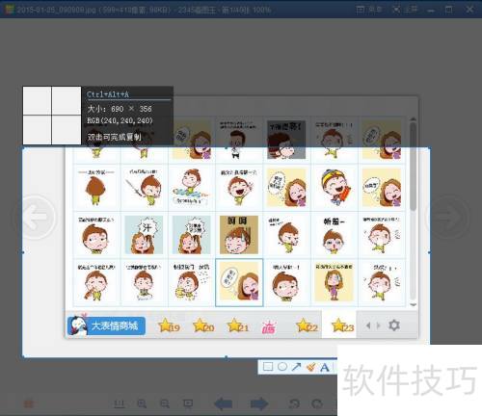Click the emoji panel scroll-up arrow

click(x=414, y=119)
